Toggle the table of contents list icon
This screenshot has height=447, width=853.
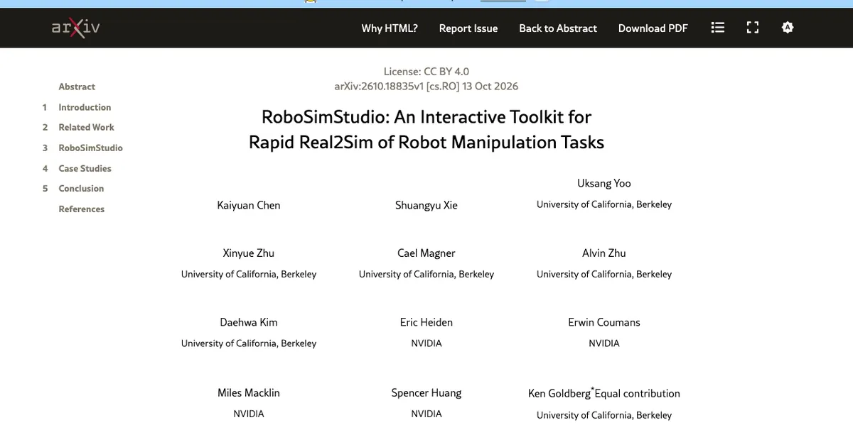[718, 28]
